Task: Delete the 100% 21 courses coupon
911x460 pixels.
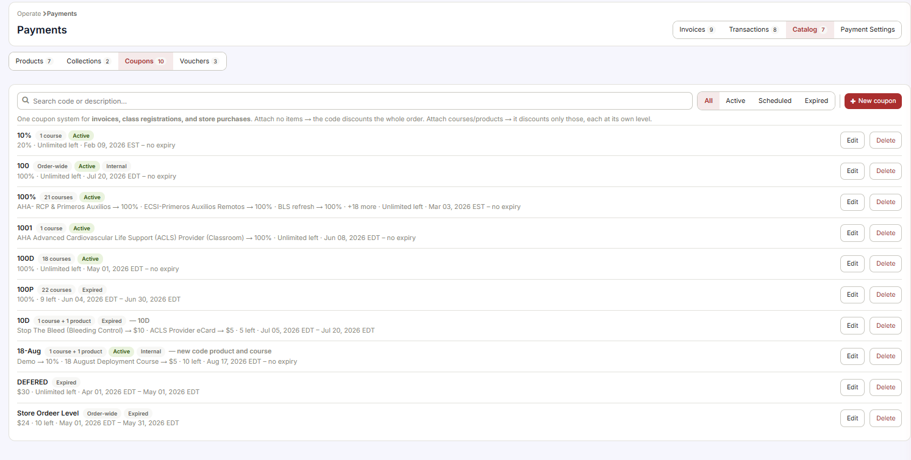Action: coord(885,202)
